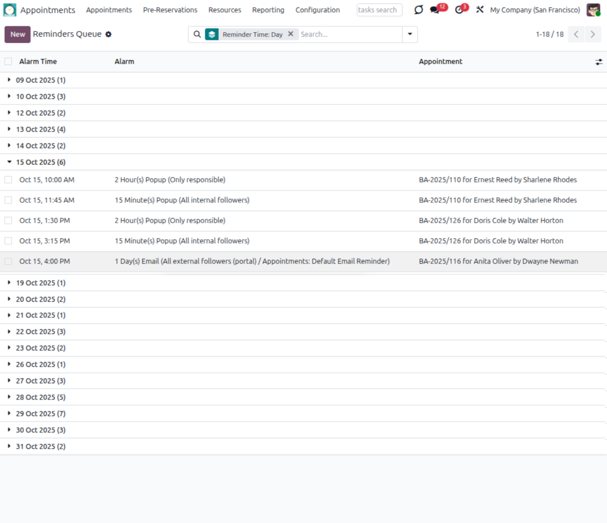The image size is (607, 523).
Task: Open the activities clock icon
Action: coord(459,10)
